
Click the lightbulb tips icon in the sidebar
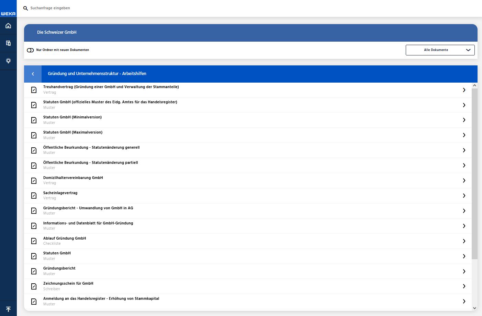[x=8, y=61]
